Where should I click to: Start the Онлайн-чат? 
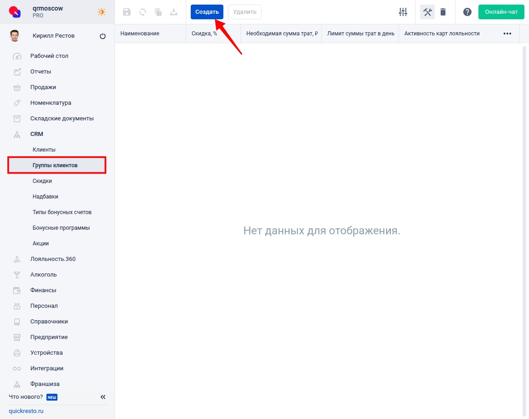point(501,12)
